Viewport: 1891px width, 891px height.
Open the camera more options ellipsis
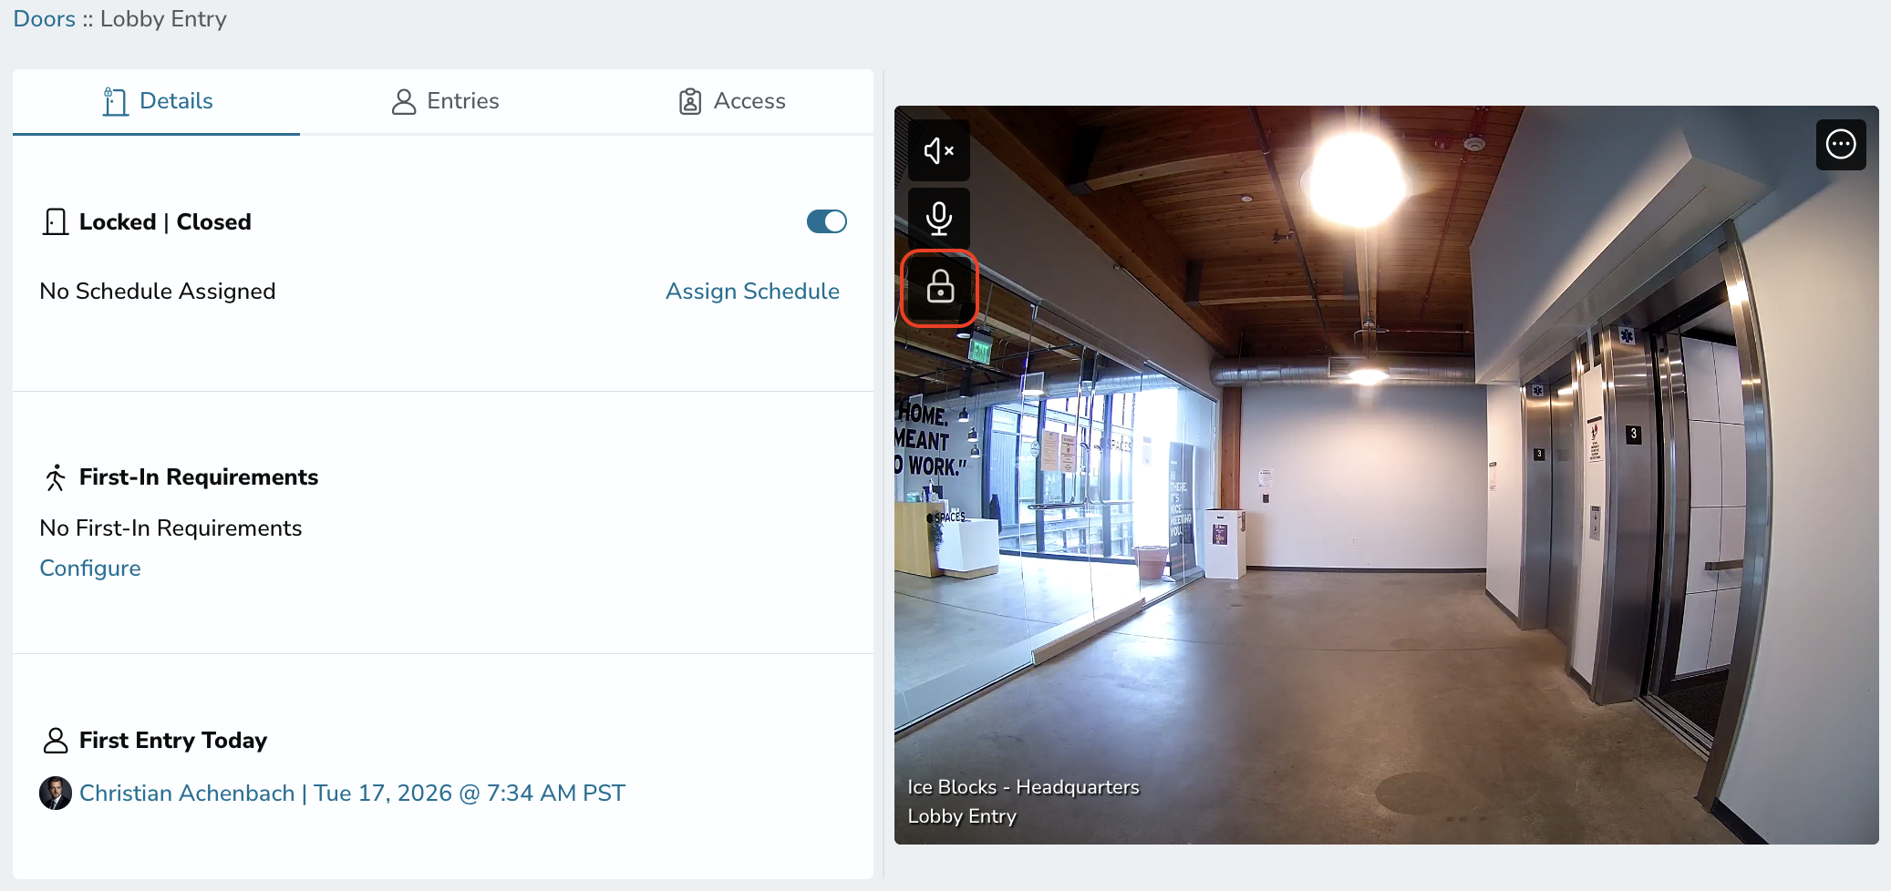[1841, 145]
